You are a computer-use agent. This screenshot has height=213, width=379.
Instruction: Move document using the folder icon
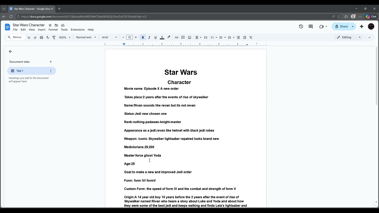tap(56, 25)
